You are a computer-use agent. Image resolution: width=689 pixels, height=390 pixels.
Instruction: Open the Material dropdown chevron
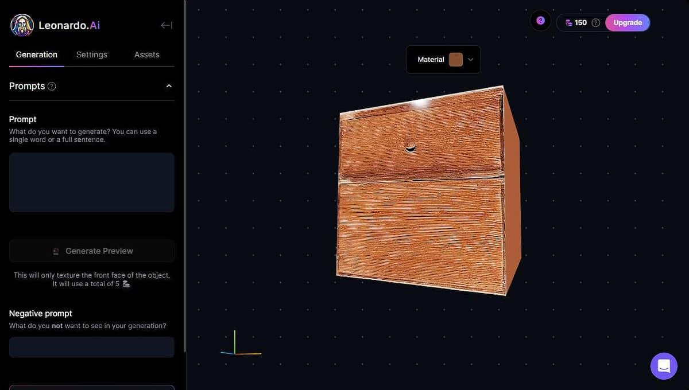(x=470, y=59)
